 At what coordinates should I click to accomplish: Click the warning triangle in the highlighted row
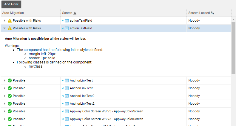coord(10,28)
